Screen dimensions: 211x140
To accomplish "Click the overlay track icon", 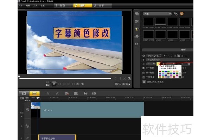I will click(x=27, y=126).
